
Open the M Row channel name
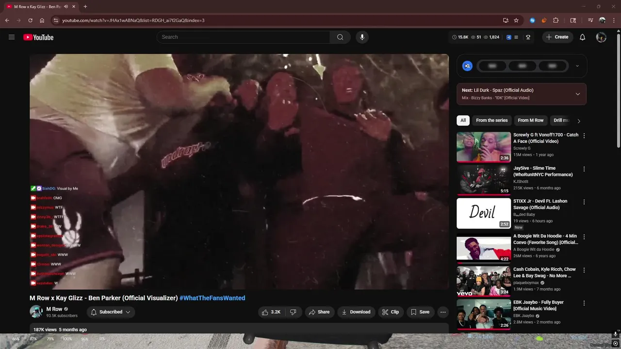[54, 309]
